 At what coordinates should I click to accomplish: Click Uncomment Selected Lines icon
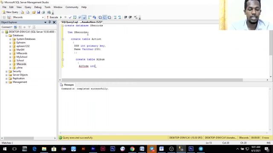click(x=120, y=17)
